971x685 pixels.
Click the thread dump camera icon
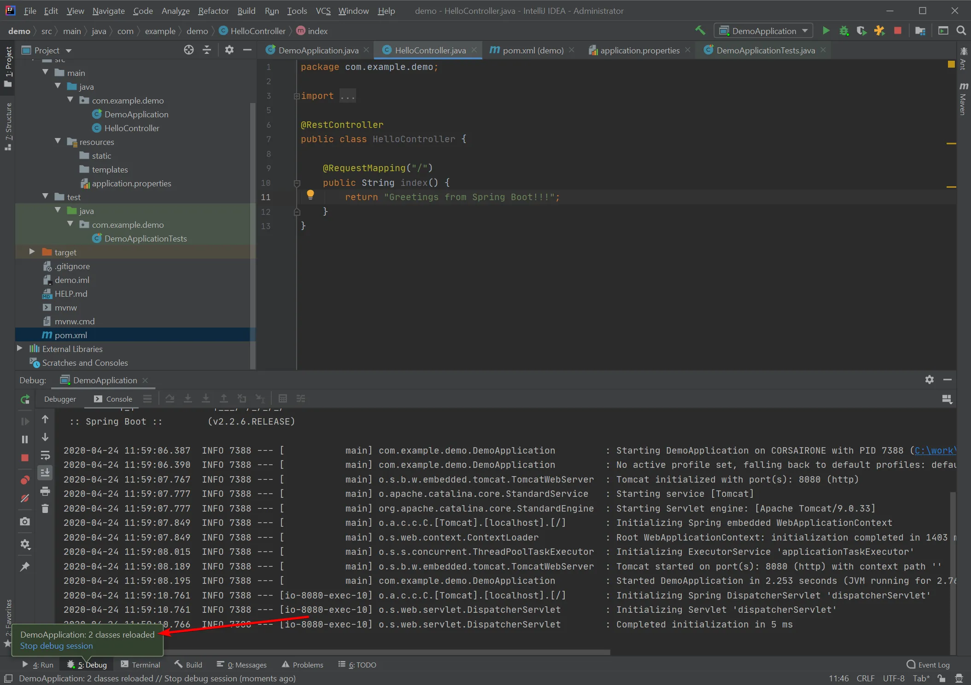pyautogui.click(x=25, y=521)
